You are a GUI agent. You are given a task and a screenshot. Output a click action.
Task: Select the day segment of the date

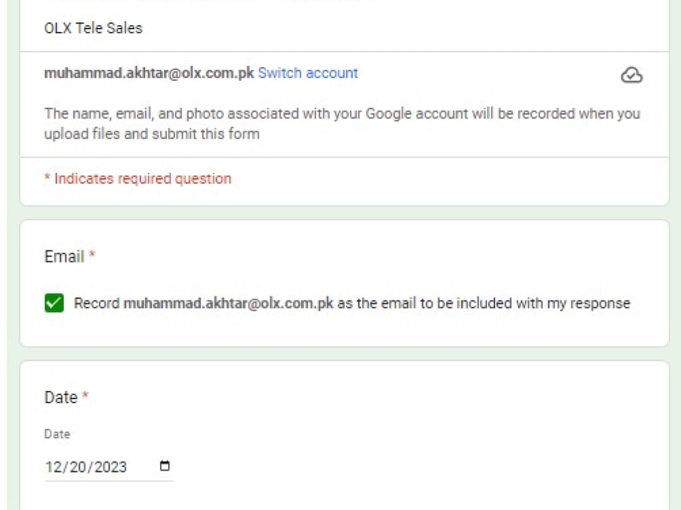75,467
